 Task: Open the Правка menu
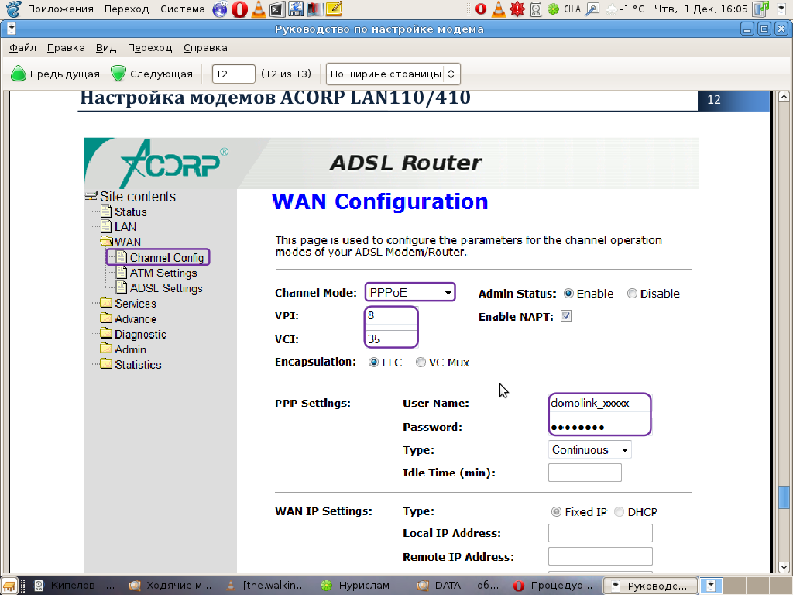[x=66, y=47]
